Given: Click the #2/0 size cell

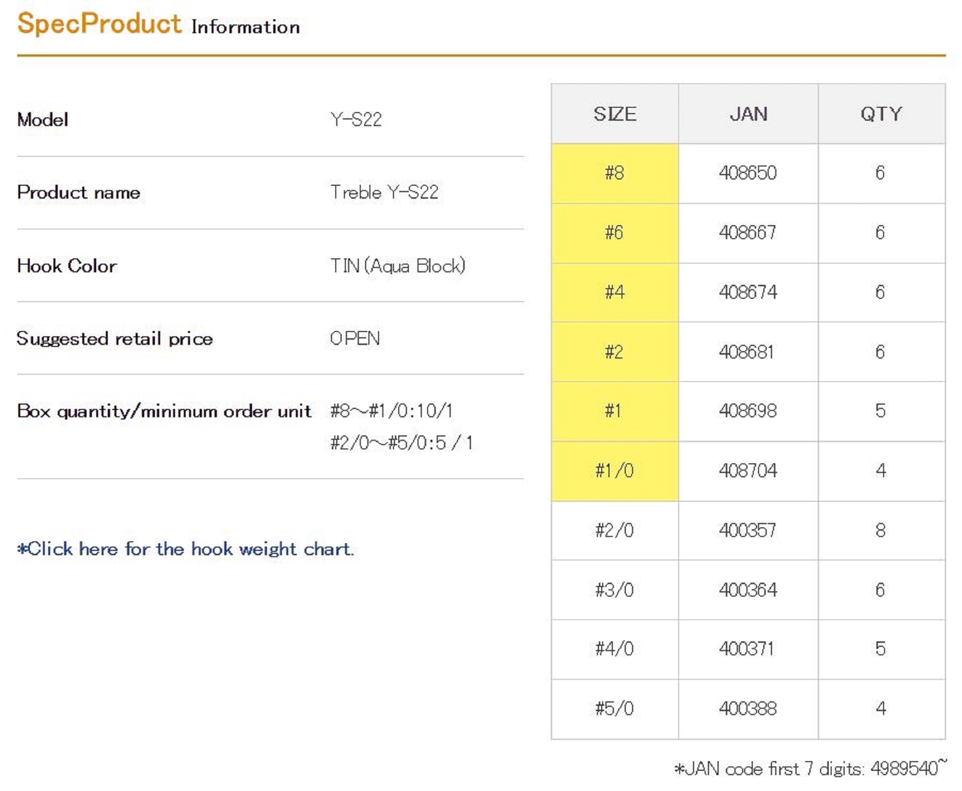Looking at the screenshot, I should tap(614, 530).
